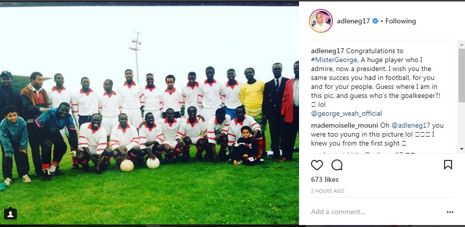
Task: Save post with the bookmark icon
Action: pos(448,165)
